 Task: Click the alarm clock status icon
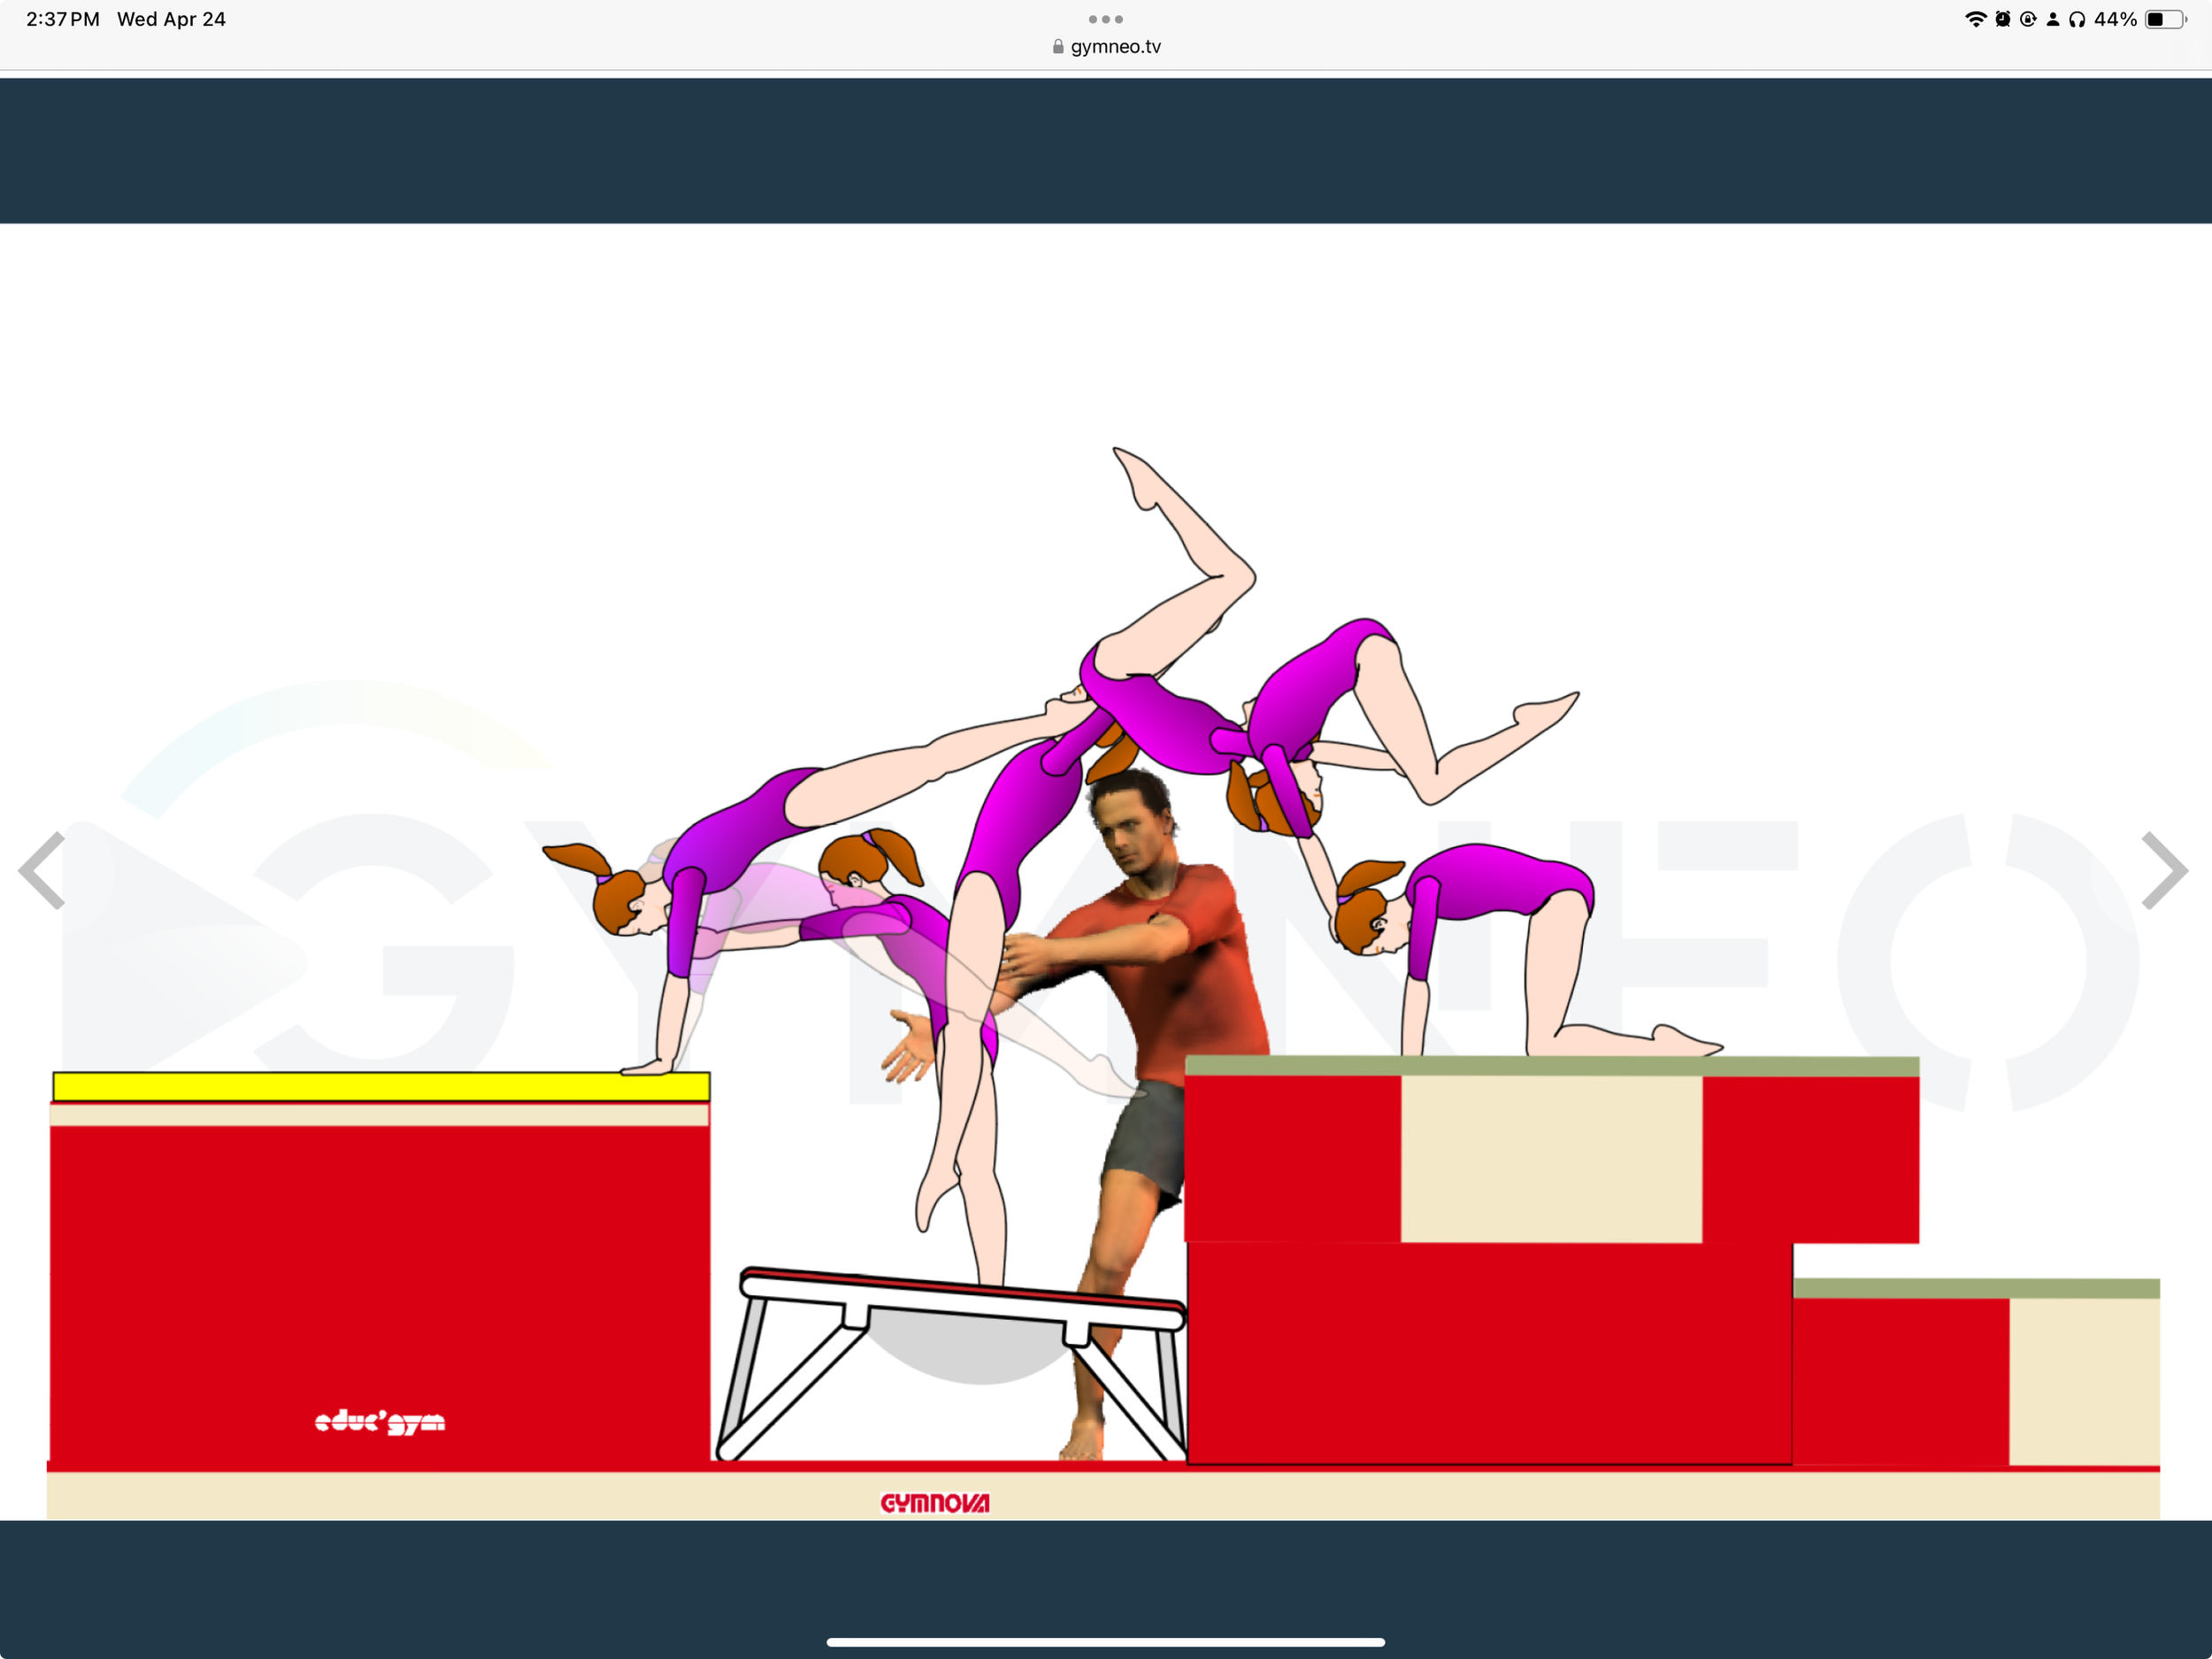point(2003,18)
